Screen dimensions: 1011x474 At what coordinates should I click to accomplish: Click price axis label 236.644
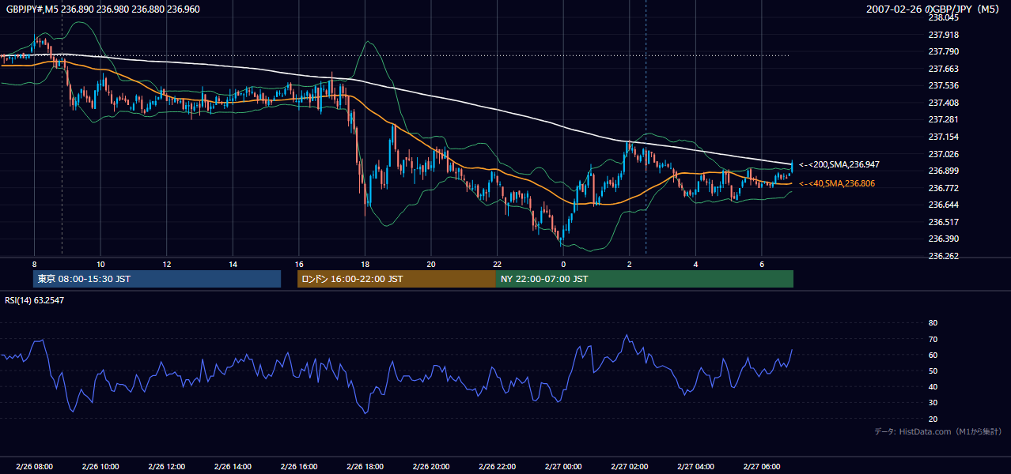pyautogui.click(x=943, y=205)
